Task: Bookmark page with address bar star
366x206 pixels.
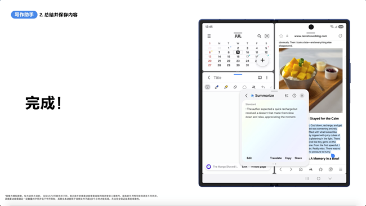Action: pyautogui.click(x=281, y=36)
